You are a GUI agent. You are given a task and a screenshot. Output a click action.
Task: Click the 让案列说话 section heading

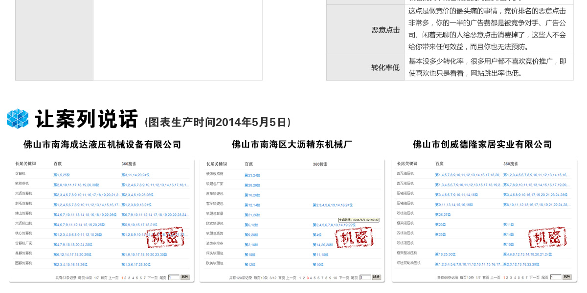pos(87,119)
